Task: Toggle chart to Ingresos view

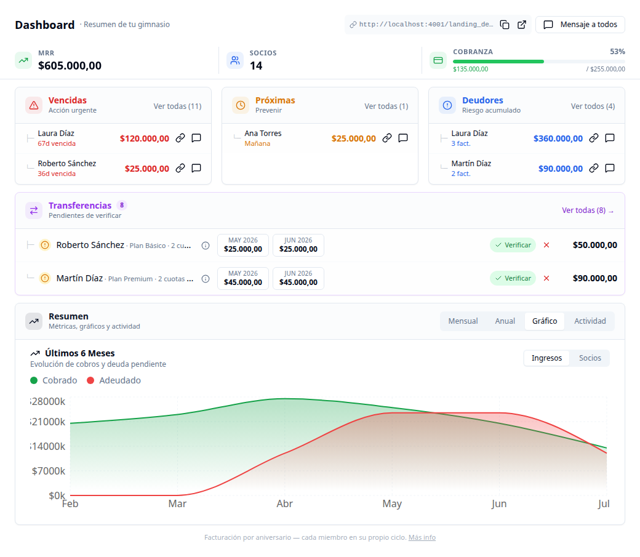Action: 546,358
